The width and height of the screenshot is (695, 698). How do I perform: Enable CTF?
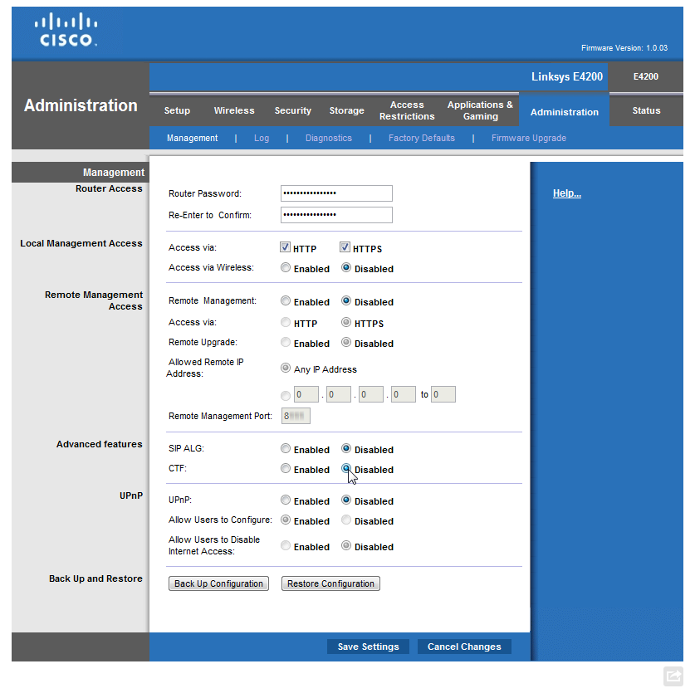(286, 469)
